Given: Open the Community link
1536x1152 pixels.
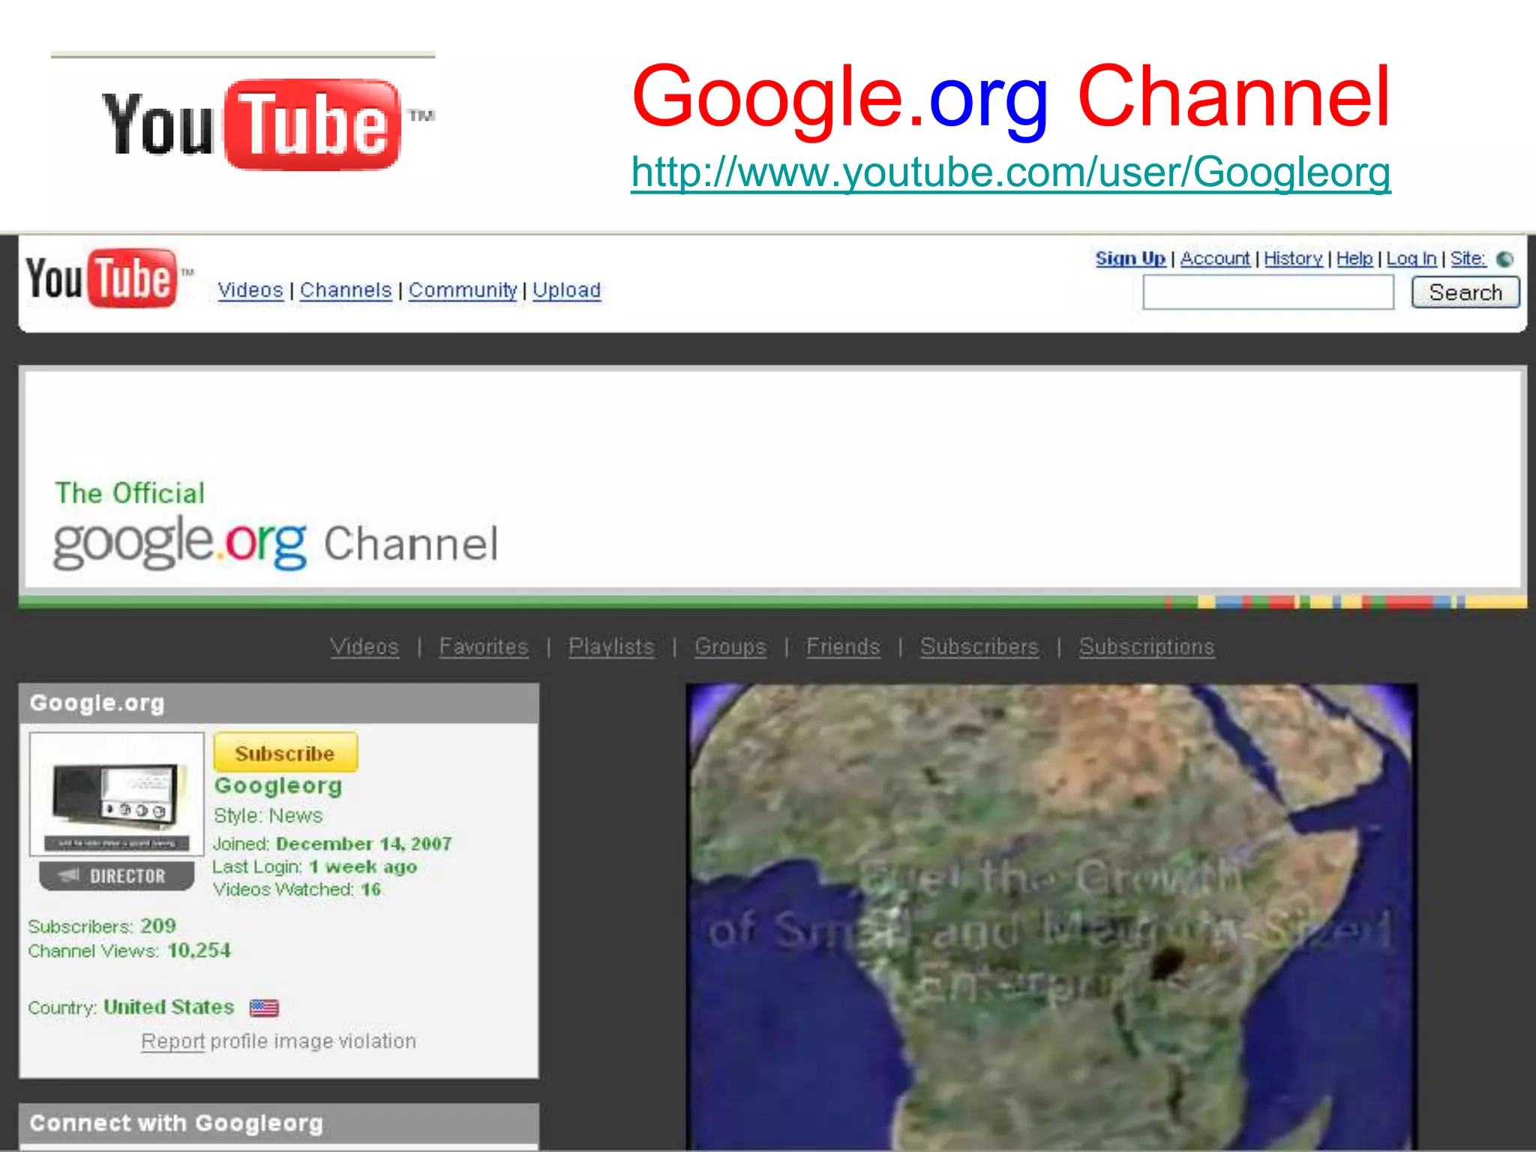Looking at the screenshot, I should [x=463, y=290].
